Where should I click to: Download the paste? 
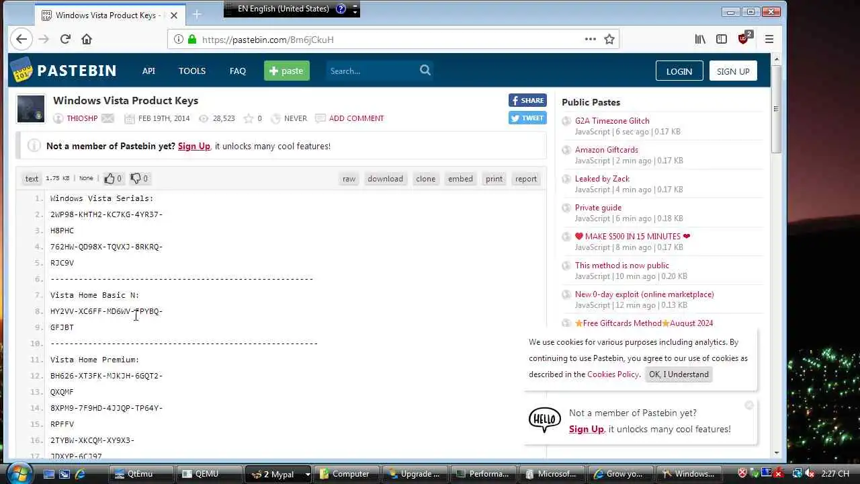point(385,179)
